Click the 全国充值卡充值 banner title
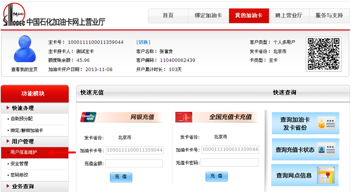 tap(231, 117)
